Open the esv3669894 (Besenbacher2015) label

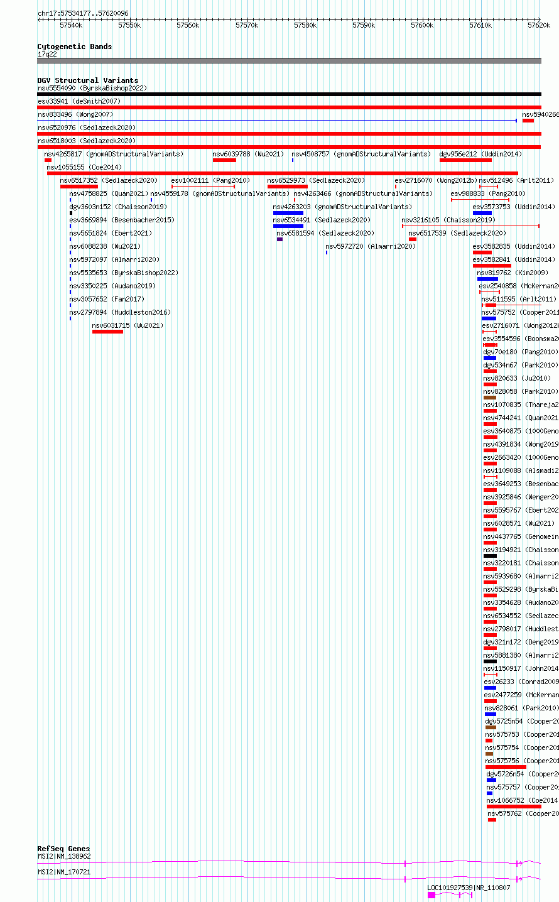[122, 220]
